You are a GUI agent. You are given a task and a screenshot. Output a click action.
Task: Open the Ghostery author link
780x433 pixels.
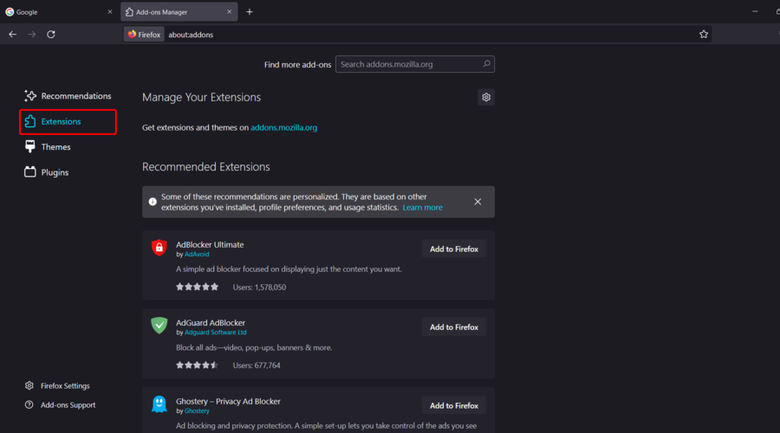pos(197,410)
